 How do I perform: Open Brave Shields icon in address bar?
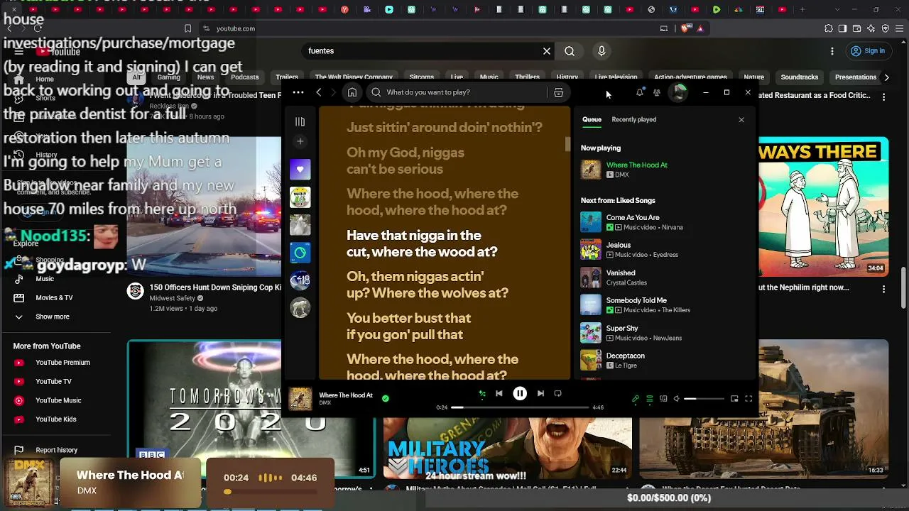(x=685, y=28)
